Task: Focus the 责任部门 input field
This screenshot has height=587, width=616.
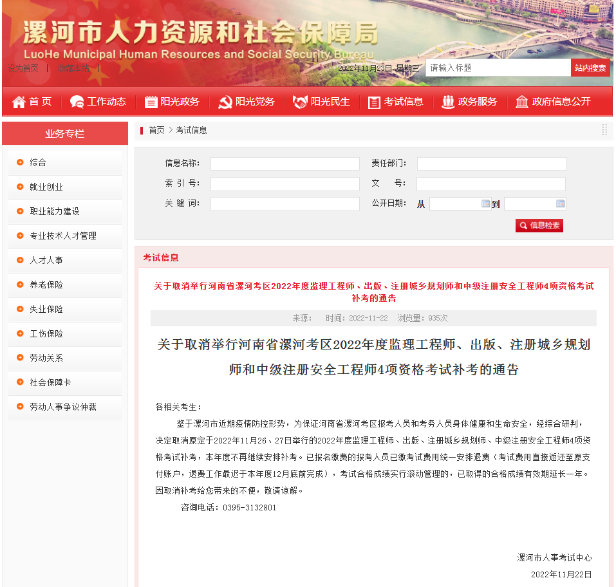Action: click(x=492, y=163)
